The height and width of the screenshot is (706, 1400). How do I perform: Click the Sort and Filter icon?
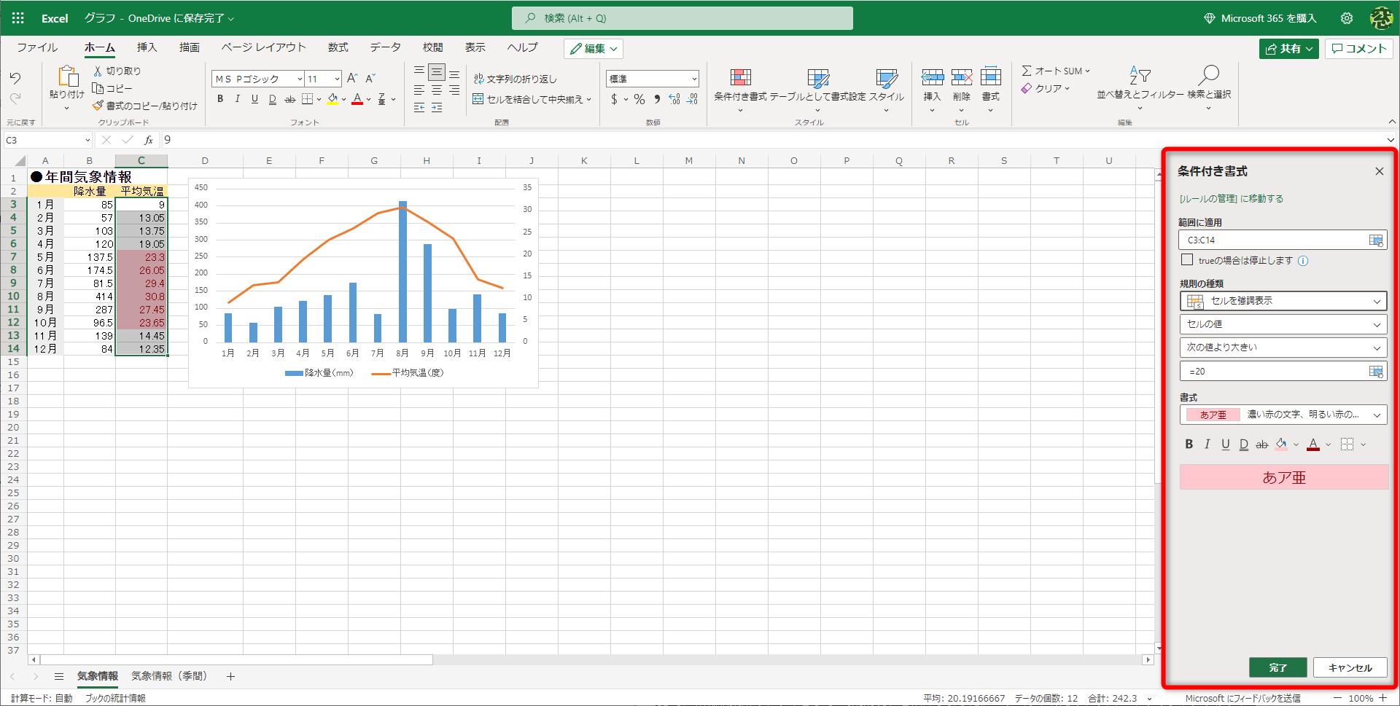pyautogui.click(x=1140, y=75)
